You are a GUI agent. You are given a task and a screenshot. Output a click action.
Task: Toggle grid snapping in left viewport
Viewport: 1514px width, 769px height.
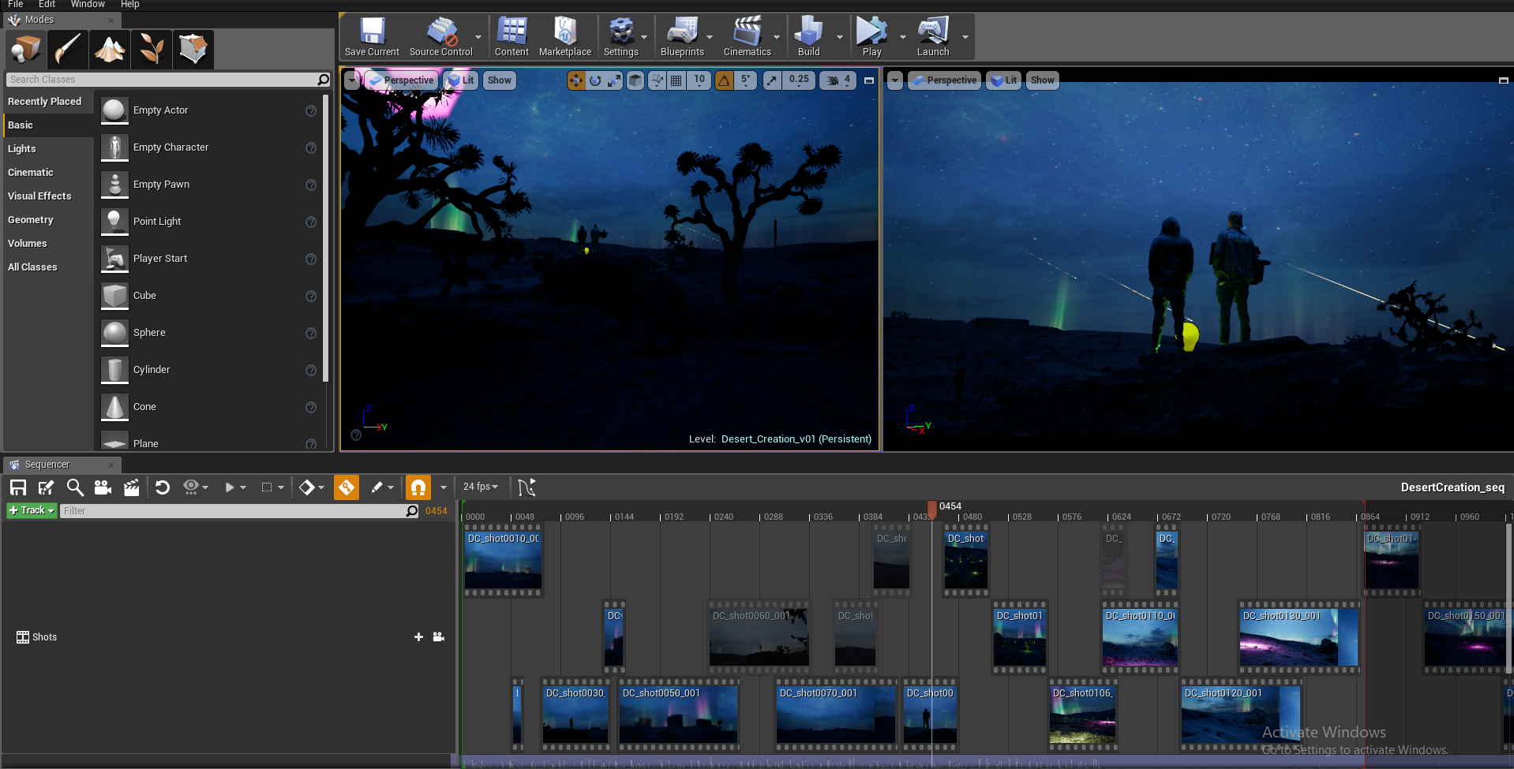click(x=676, y=80)
